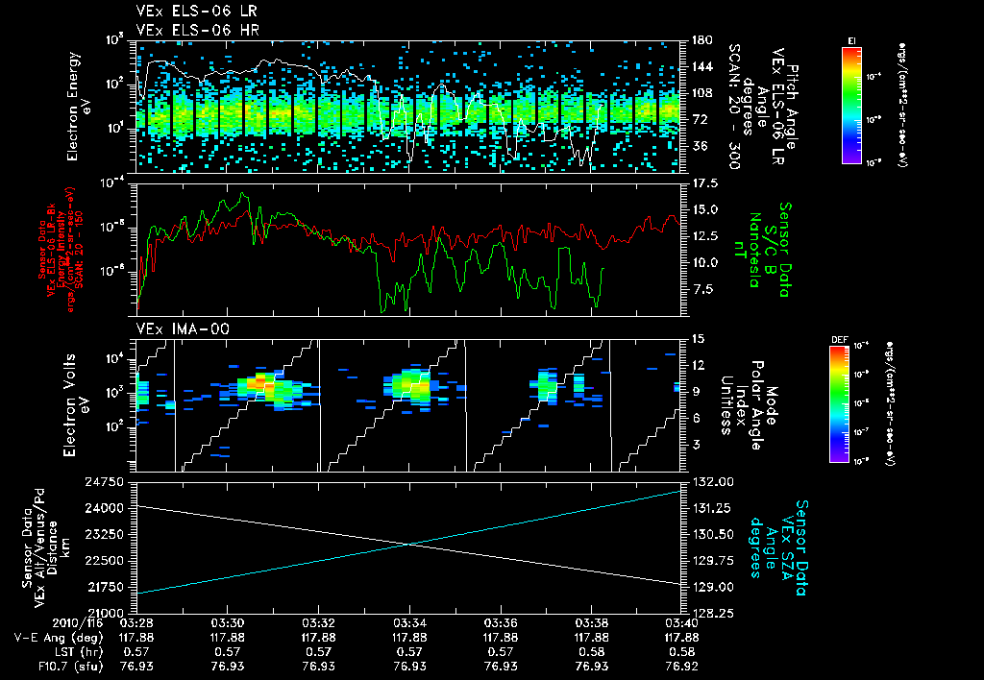Click polar angle index tick '12'
The image size is (984, 680).
(698, 365)
